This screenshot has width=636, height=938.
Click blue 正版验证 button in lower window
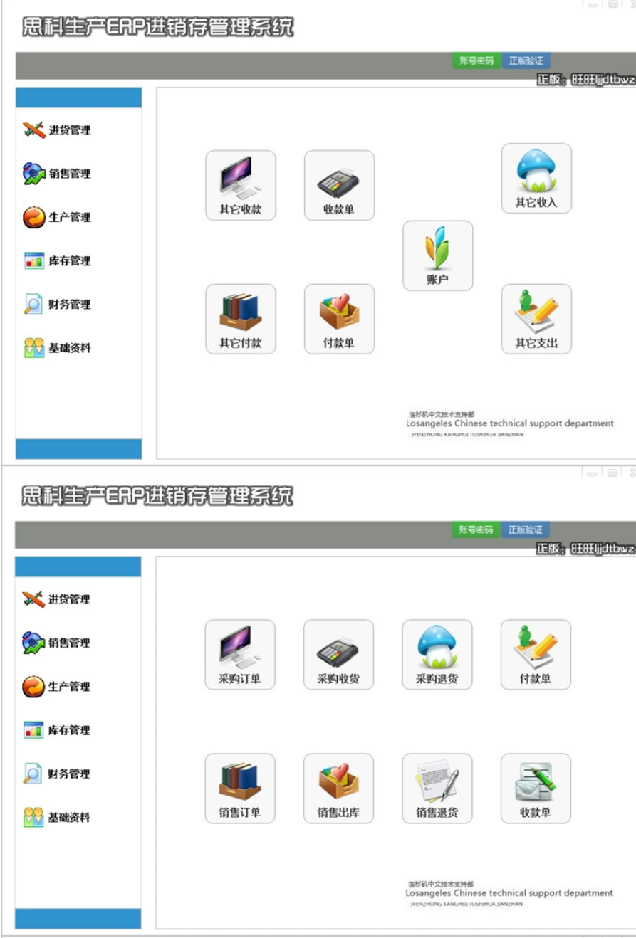coord(525,530)
